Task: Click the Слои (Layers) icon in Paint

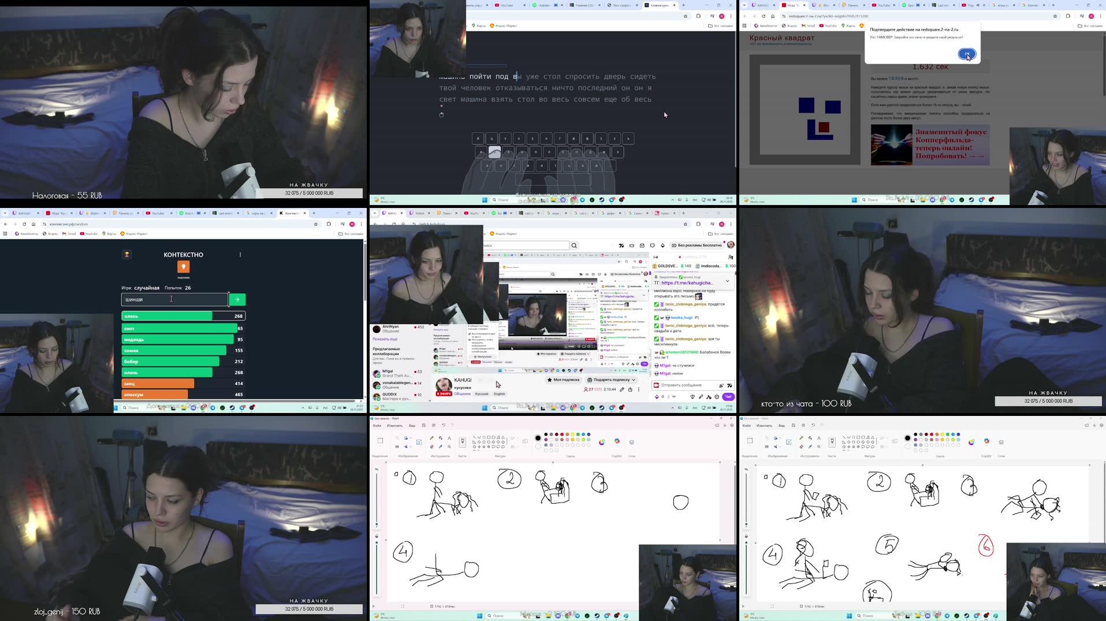Action: [x=630, y=442]
